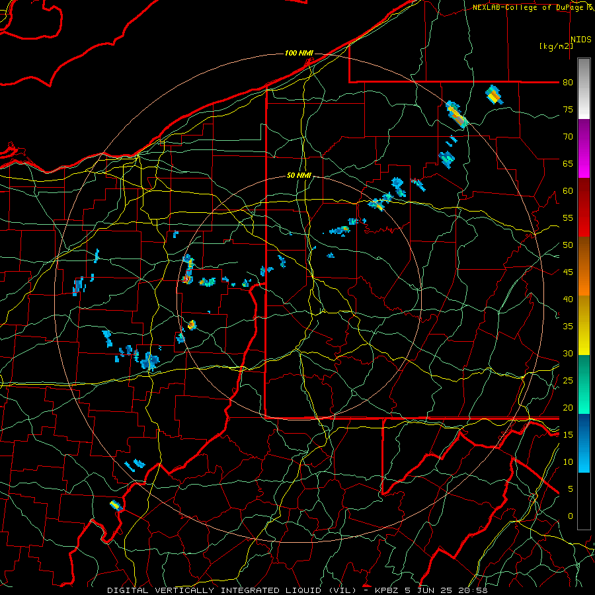Click the KPBZ radar site identifier
This screenshot has width=595, height=595.
coord(389,590)
